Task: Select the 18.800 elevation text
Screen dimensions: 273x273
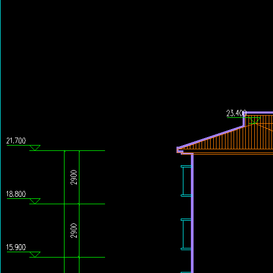Action: tap(16, 194)
